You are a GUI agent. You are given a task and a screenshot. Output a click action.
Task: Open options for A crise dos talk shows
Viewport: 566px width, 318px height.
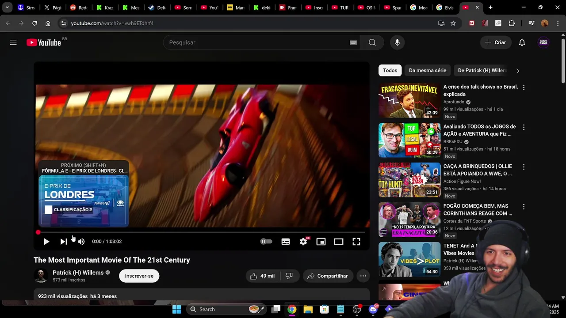[524, 87]
